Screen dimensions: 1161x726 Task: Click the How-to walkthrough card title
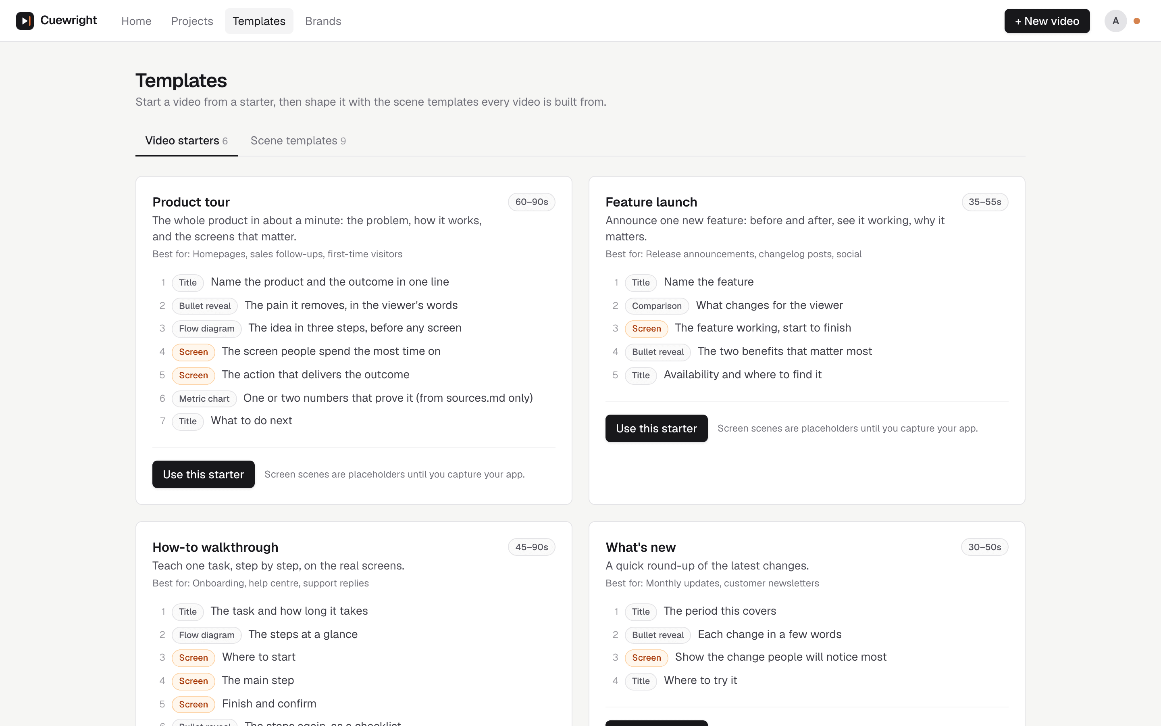[x=215, y=547]
